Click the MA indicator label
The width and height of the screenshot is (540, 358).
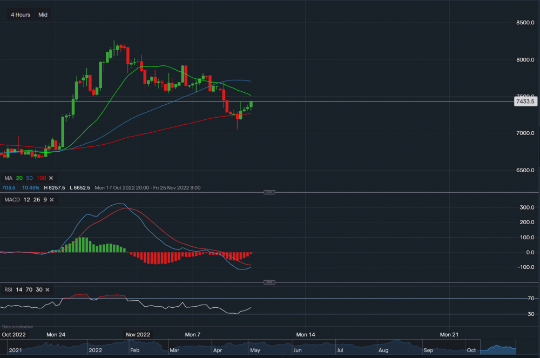(8, 178)
